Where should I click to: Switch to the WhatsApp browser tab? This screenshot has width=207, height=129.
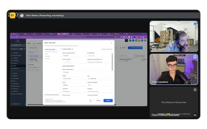[16, 34]
